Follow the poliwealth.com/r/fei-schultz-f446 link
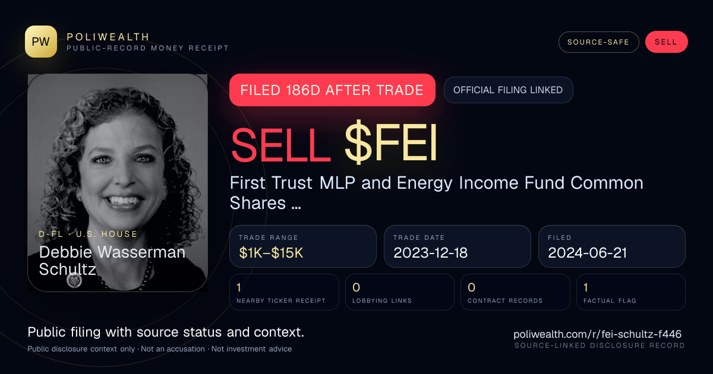 (597, 334)
